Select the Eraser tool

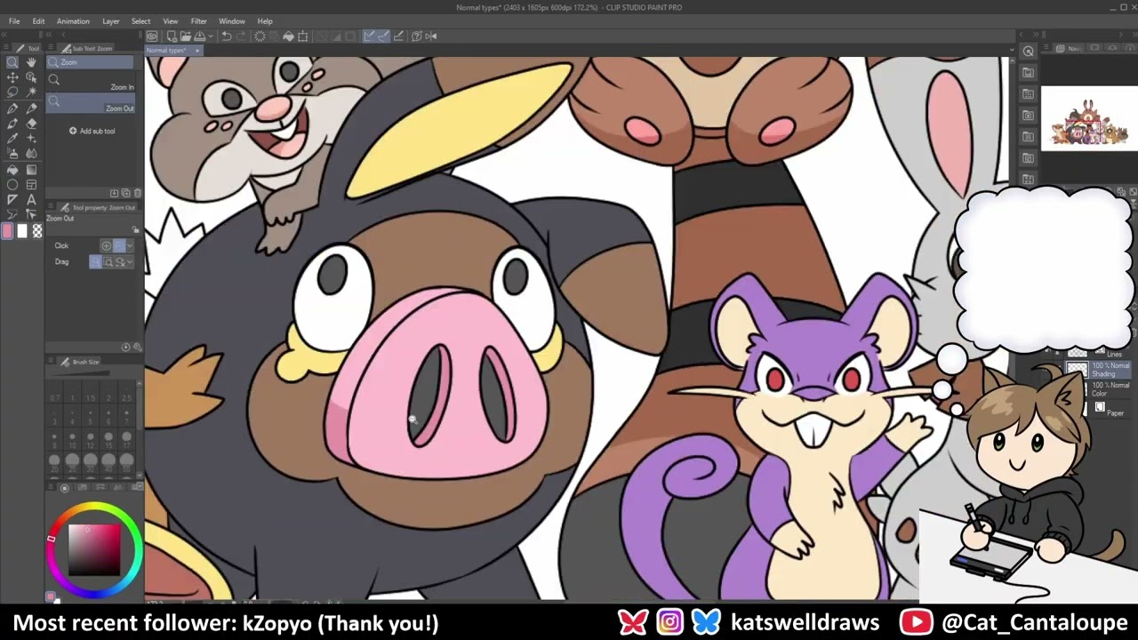31,124
